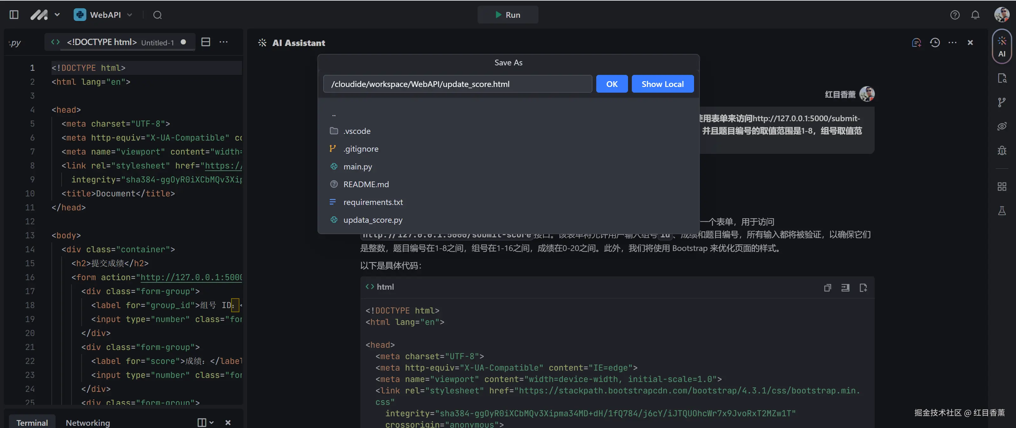Open the notifications bell icon
This screenshot has width=1016, height=428.
click(x=975, y=15)
